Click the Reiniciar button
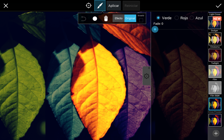This screenshot has width=224, height=140. (131, 6)
